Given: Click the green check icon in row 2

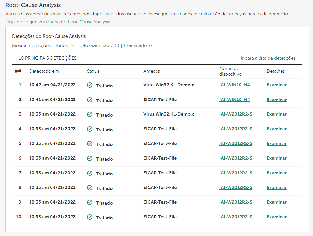Looking at the screenshot, I should (90, 100).
